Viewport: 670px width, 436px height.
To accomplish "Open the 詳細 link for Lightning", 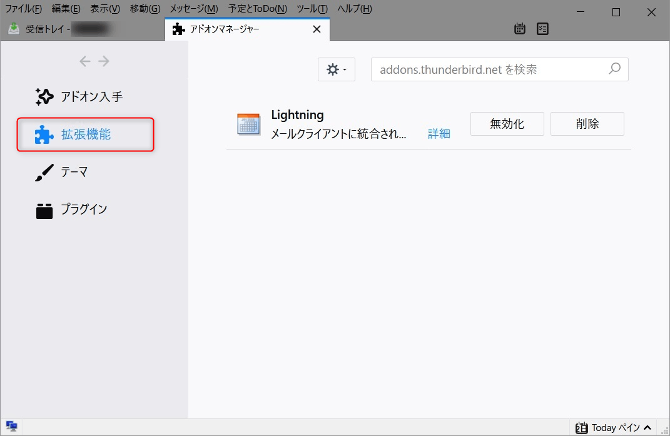I will pos(439,134).
